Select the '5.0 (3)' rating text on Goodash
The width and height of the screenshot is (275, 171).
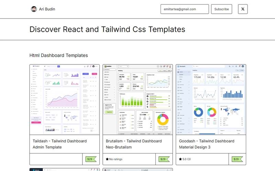[187, 159]
